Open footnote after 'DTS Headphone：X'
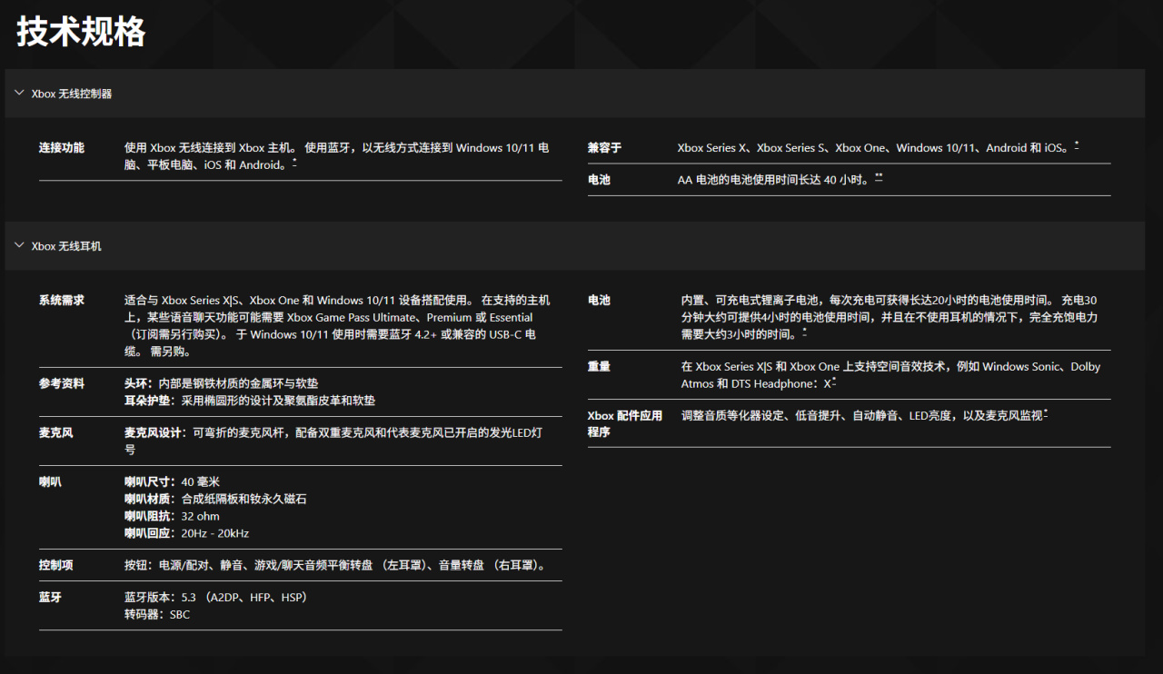 pyautogui.click(x=834, y=382)
